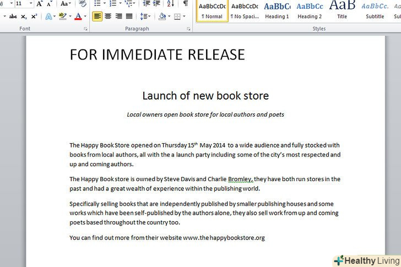Viewport: 401px width, 267px height.
Task: Clear formatting with the eraser icon
Action: coord(83,3)
